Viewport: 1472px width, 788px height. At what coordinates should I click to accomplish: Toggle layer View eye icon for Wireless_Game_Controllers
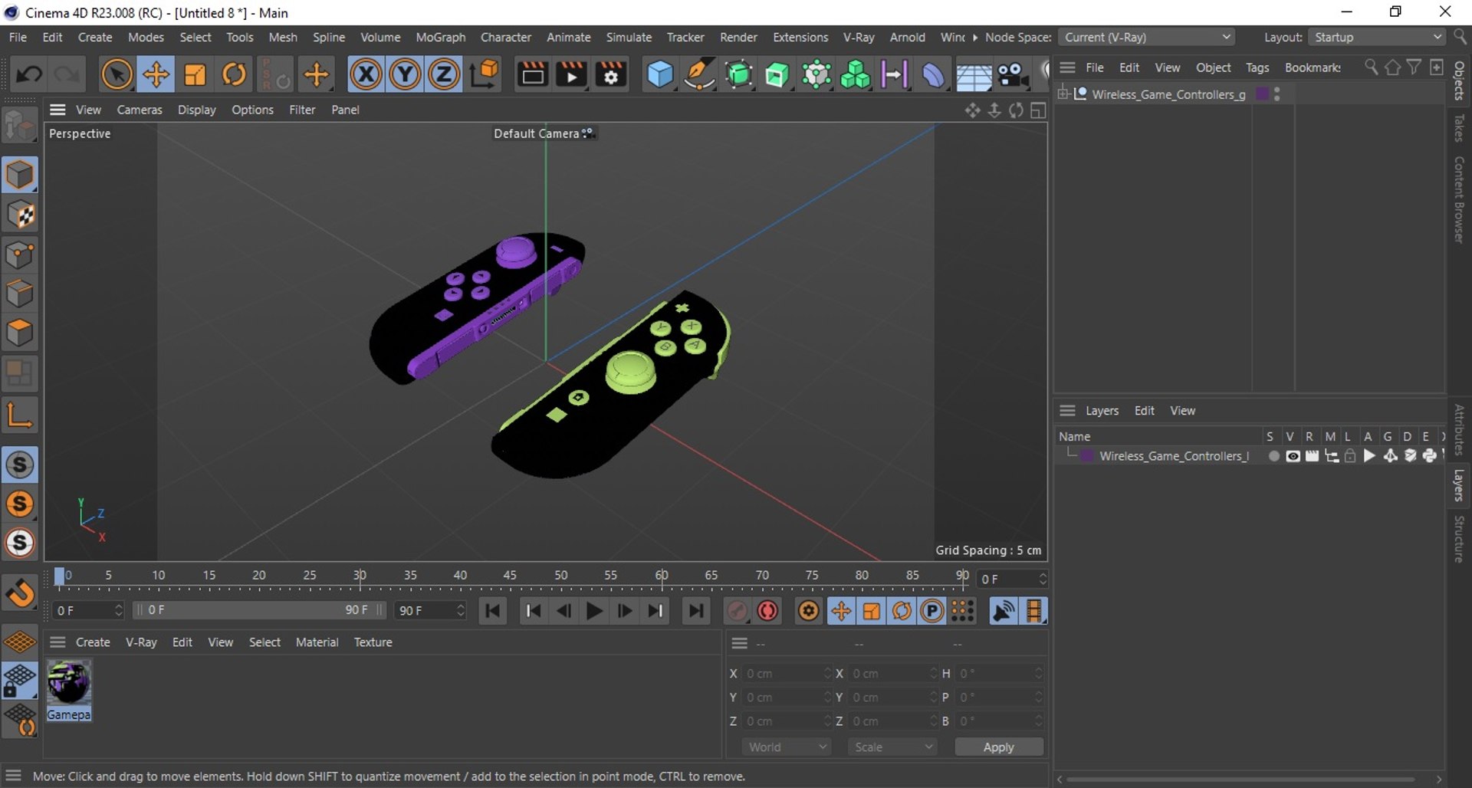pos(1293,456)
